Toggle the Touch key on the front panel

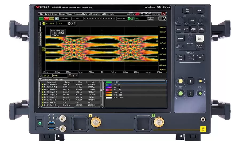pos(178,29)
